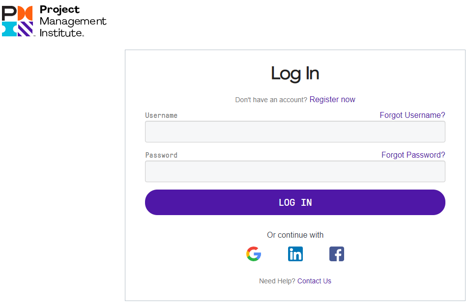Follow the Forgot Username? link
The image size is (468, 303).
click(412, 115)
